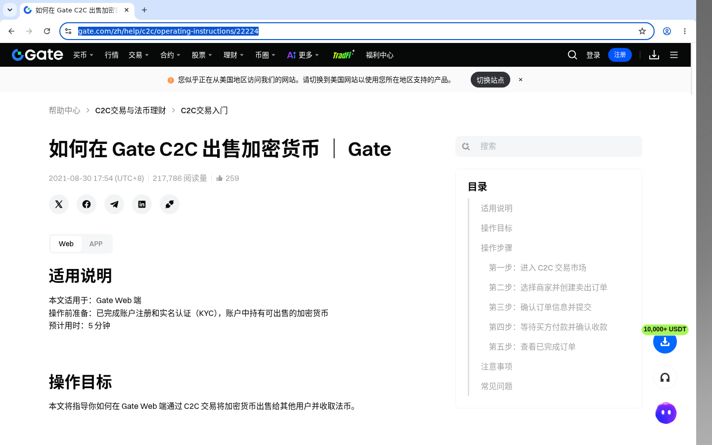712x445 pixels.
Task: View site information icon in address bar
Action: tap(68, 31)
